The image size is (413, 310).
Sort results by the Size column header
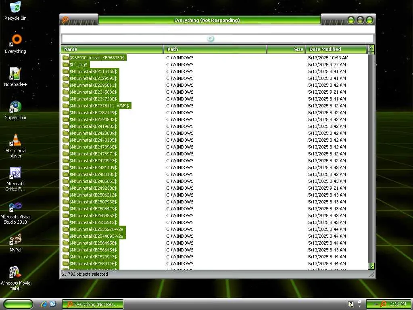tap(286, 49)
